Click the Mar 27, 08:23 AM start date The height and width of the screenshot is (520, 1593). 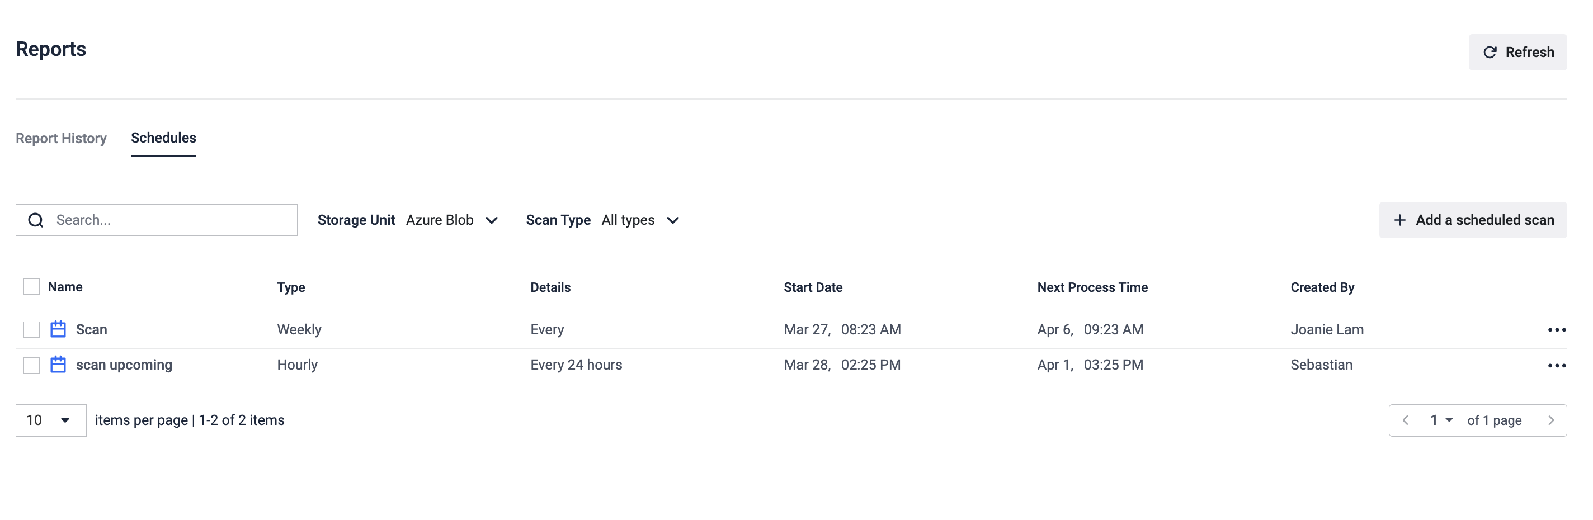click(842, 329)
